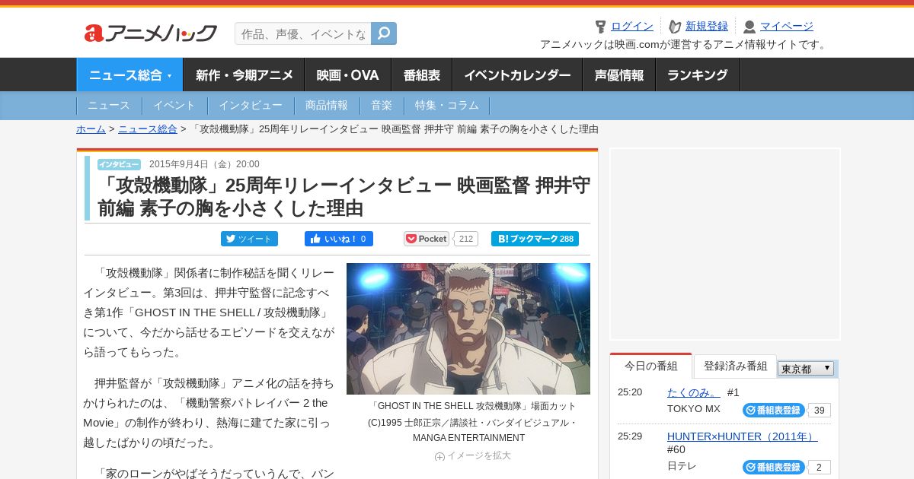Open the 東京都 region dropdown
The image size is (914, 479).
(x=806, y=369)
